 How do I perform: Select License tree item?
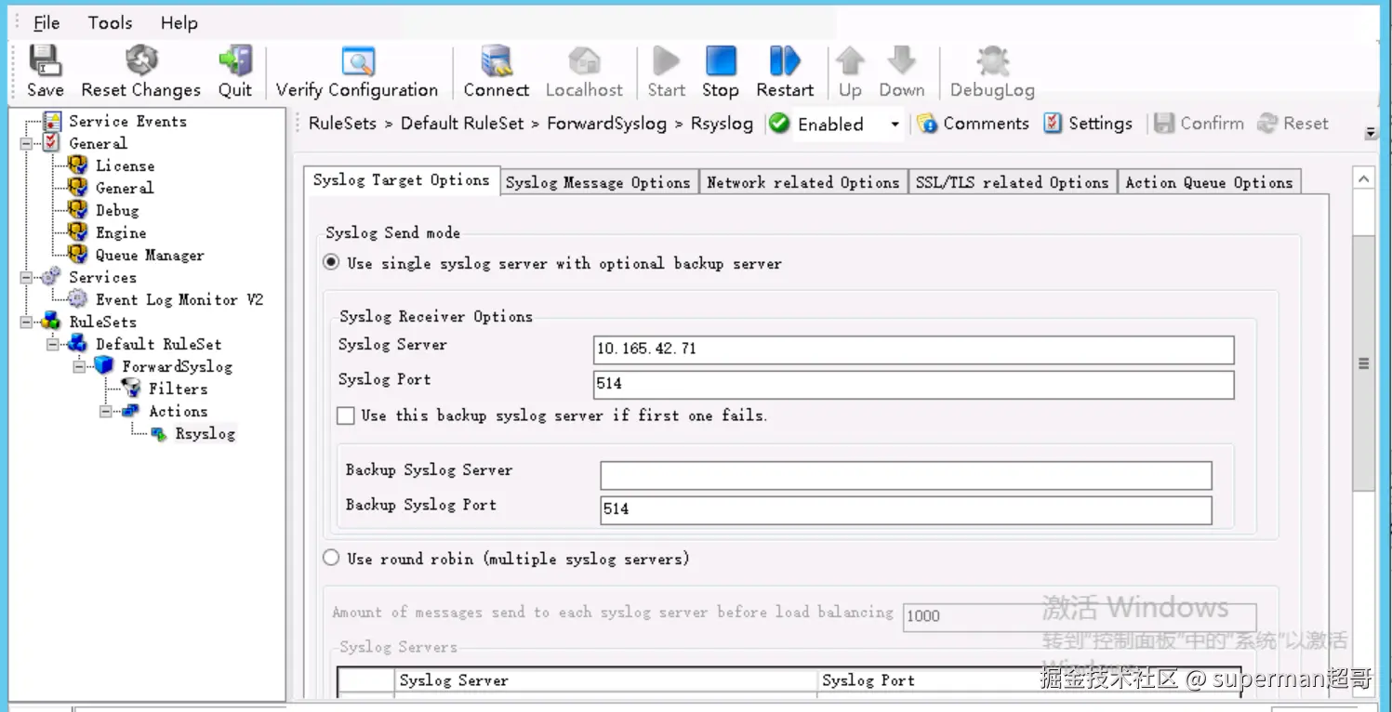(x=125, y=165)
